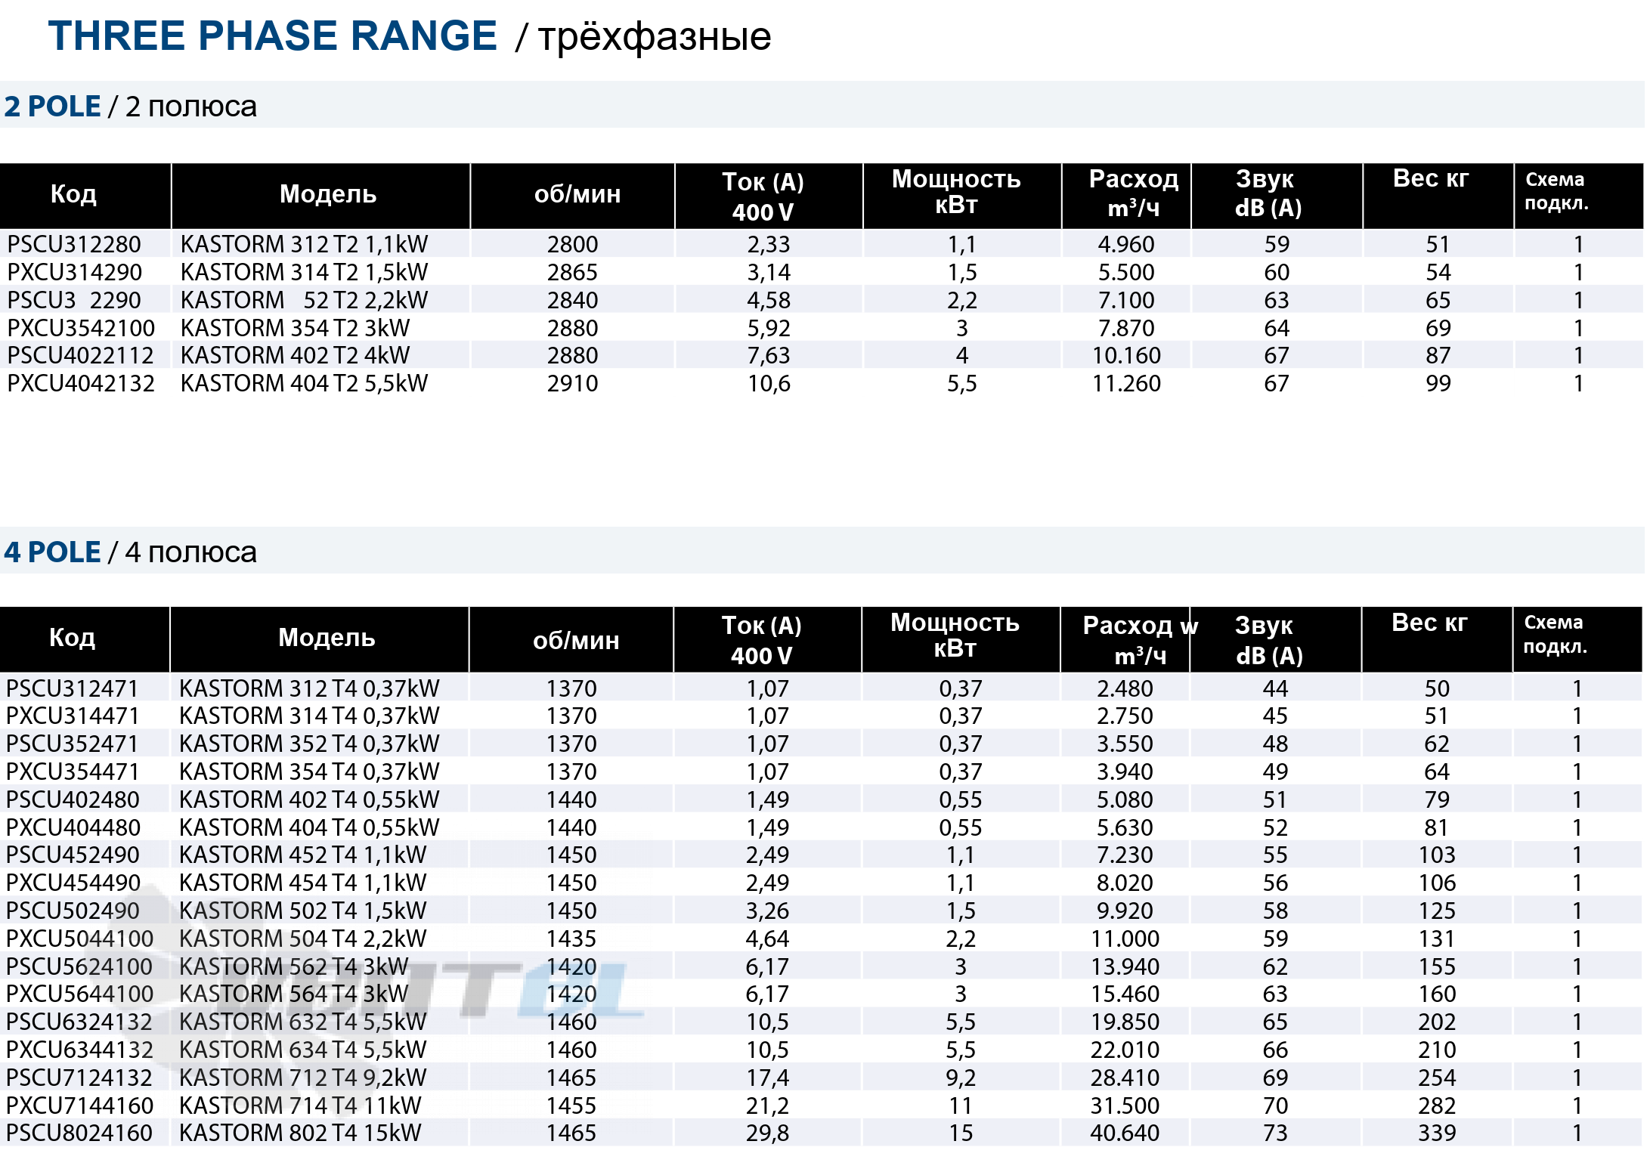Select model KASTORM 632 T4 5,5kW
Image resolution: width=1650 pixels, height=1172 pixels.
(x=302, y=1022)
